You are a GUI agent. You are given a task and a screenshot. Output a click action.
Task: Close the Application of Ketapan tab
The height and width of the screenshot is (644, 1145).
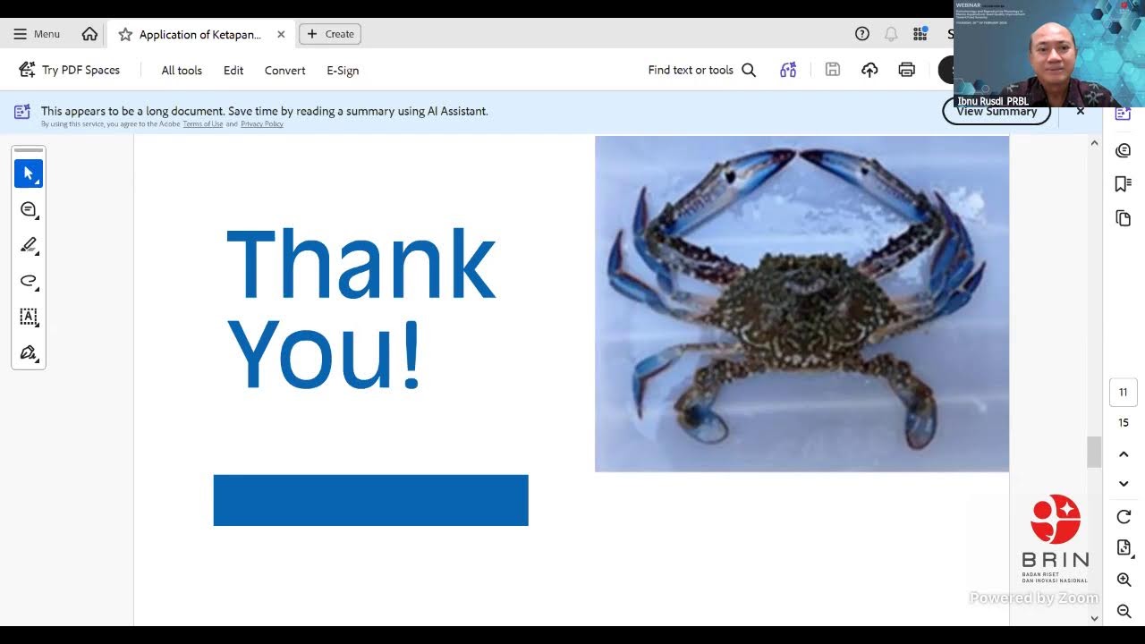tap(281, 34)
